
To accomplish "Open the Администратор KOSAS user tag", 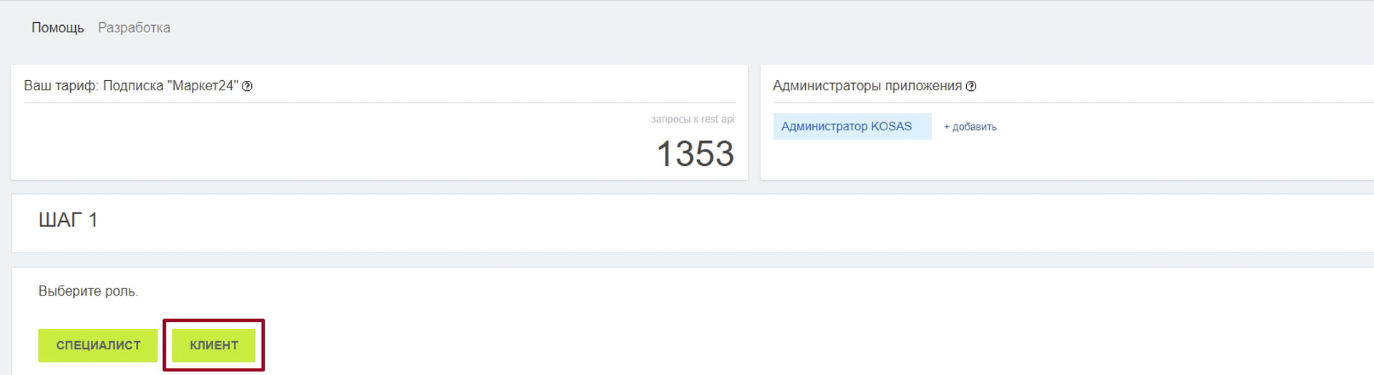I will (852, 127).
